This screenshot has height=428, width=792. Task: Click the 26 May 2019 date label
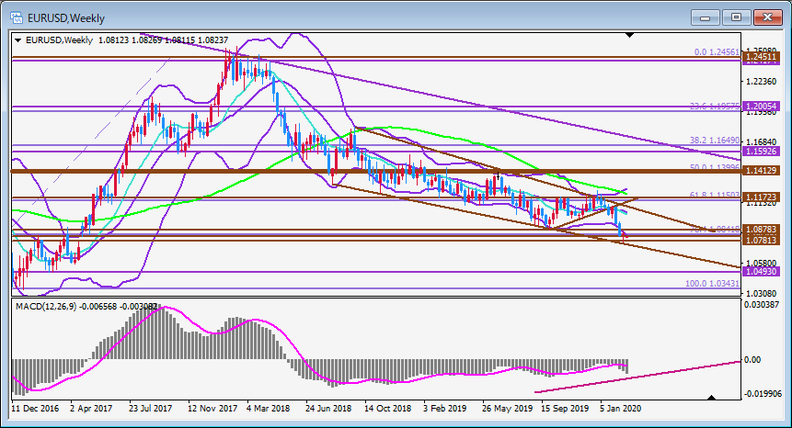coord(507,409)
